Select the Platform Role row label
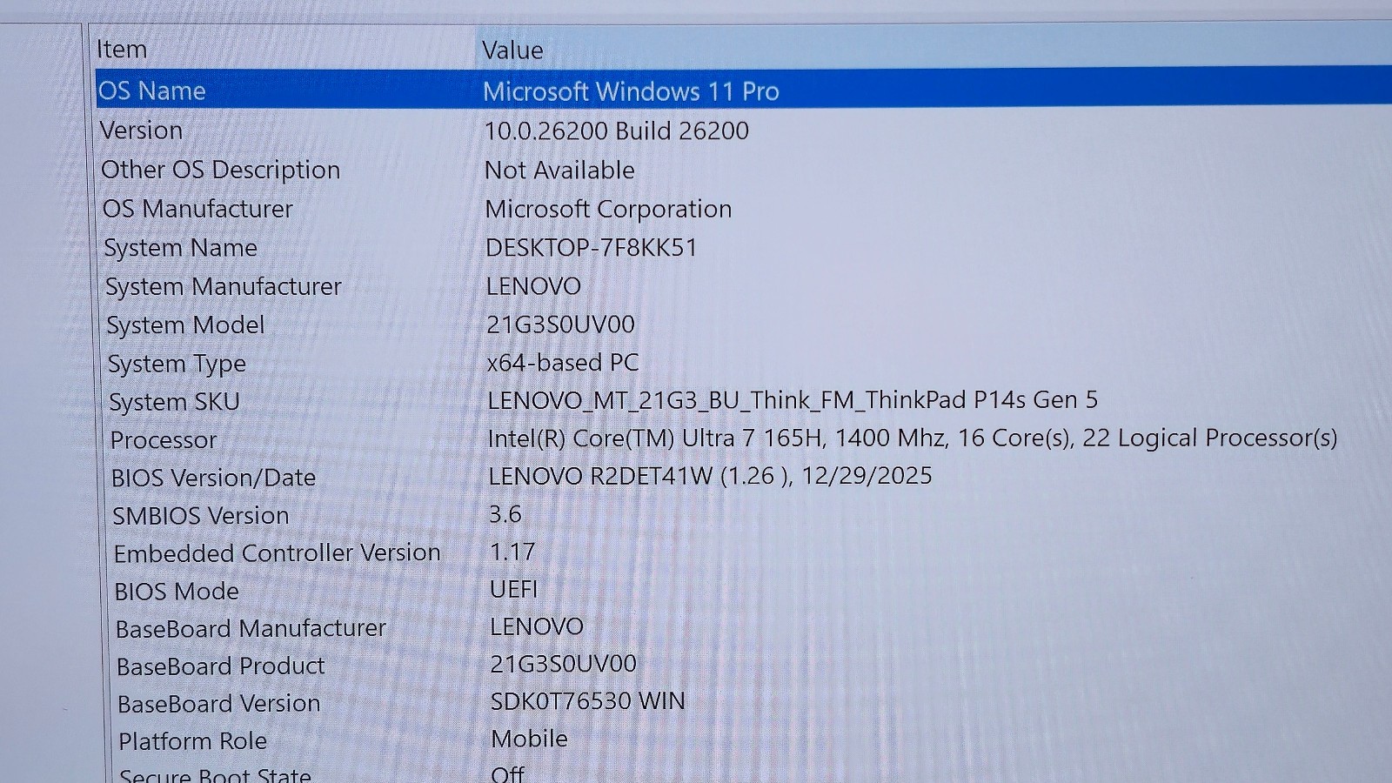The height and width of the screenshot is (783, 1392). pyautogui.click(x=193, y=741)
